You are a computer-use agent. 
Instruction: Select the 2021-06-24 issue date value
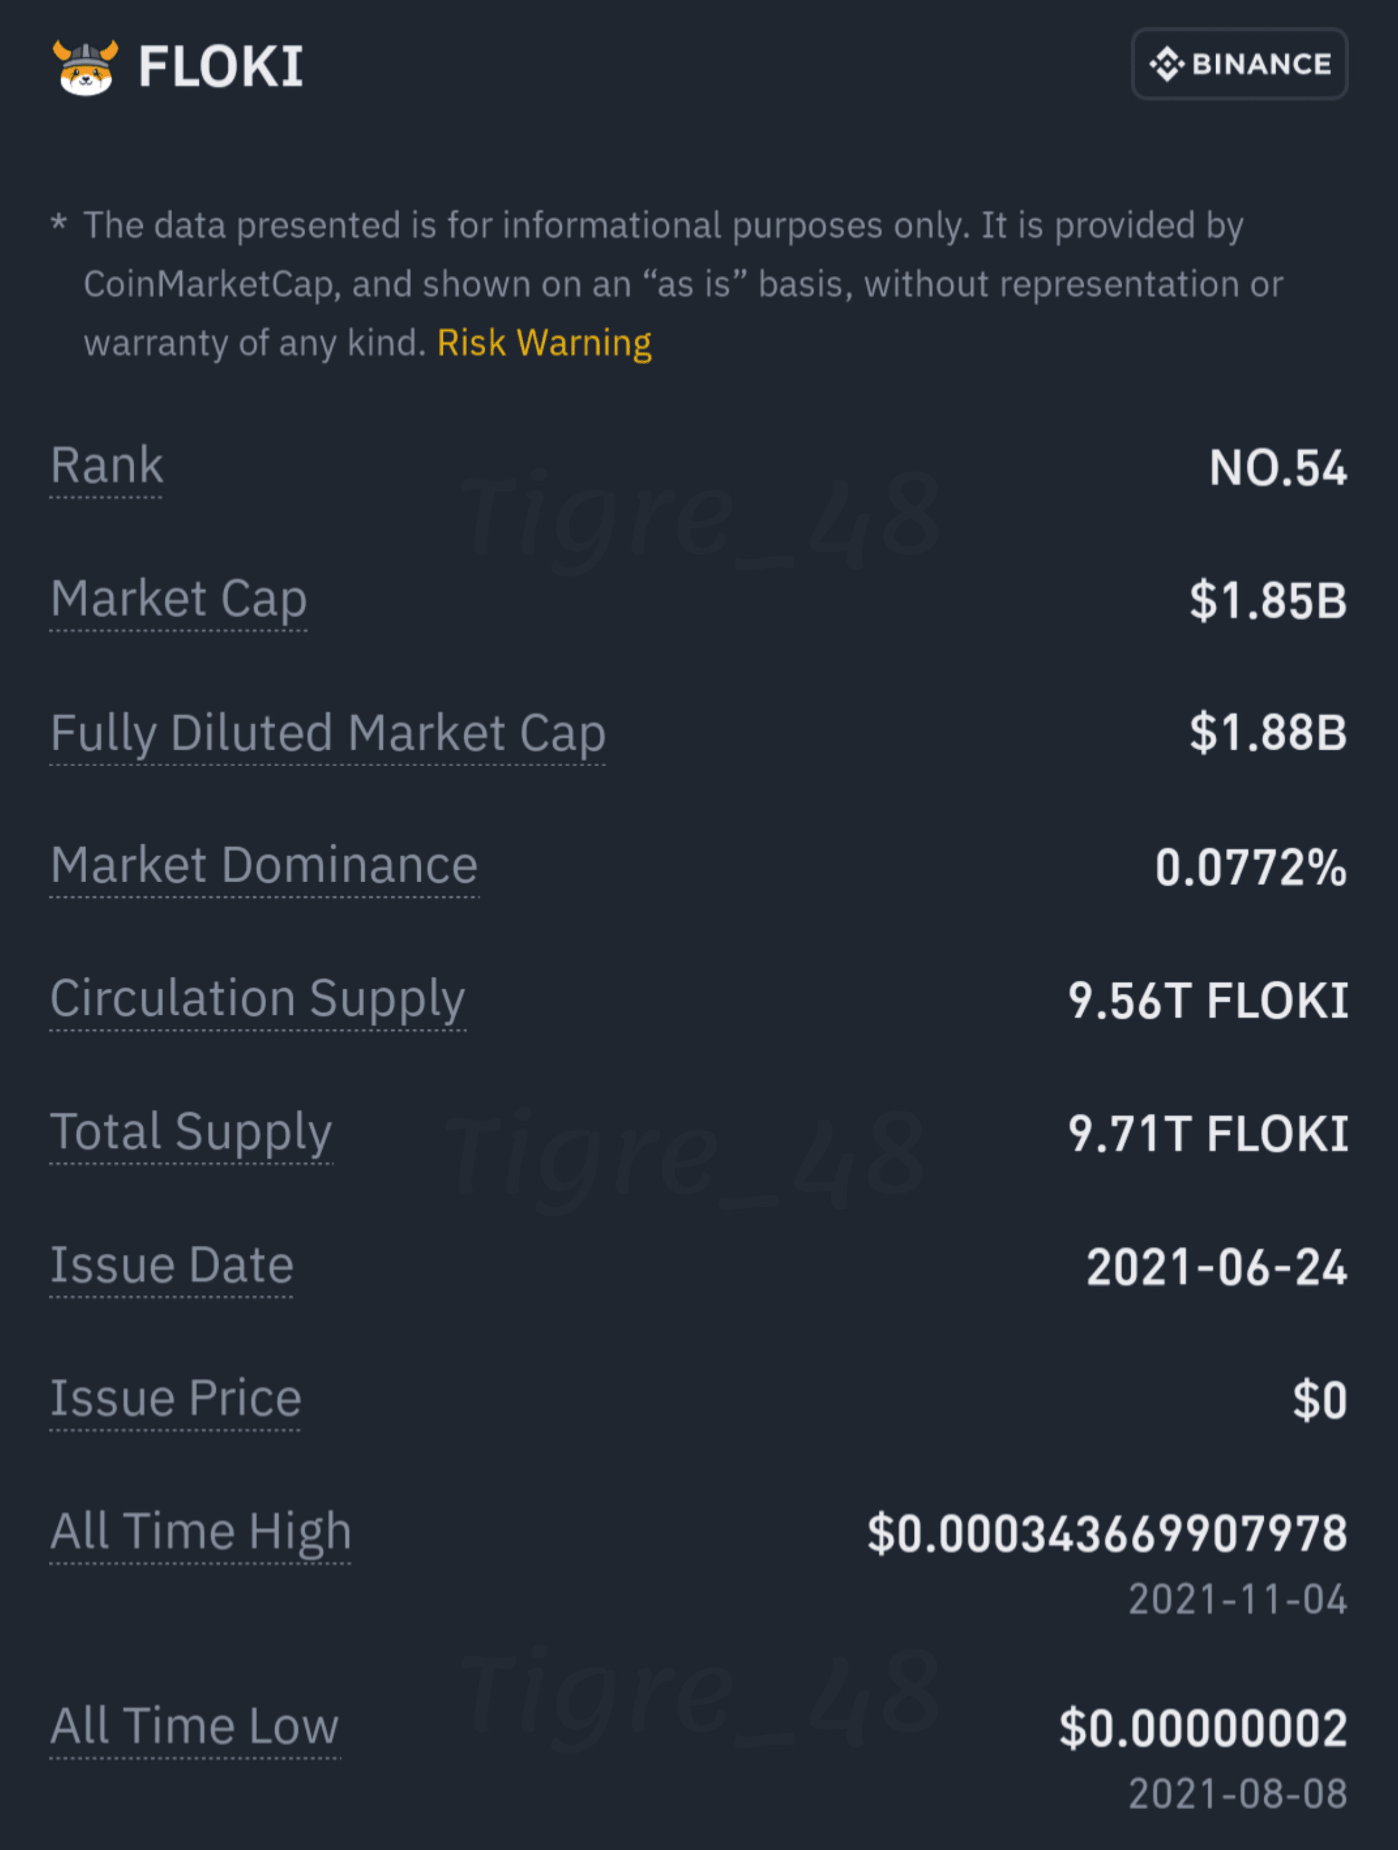click(1217, 1267)
